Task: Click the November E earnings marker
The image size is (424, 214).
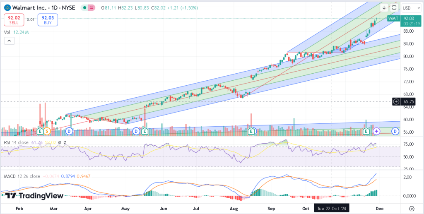Action: 366,131
